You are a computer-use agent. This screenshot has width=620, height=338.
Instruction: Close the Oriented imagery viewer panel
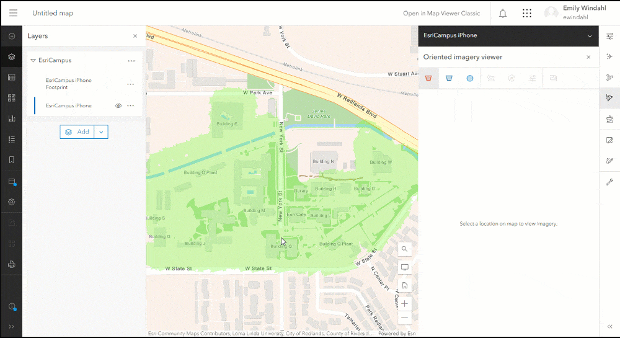(588, 57)
